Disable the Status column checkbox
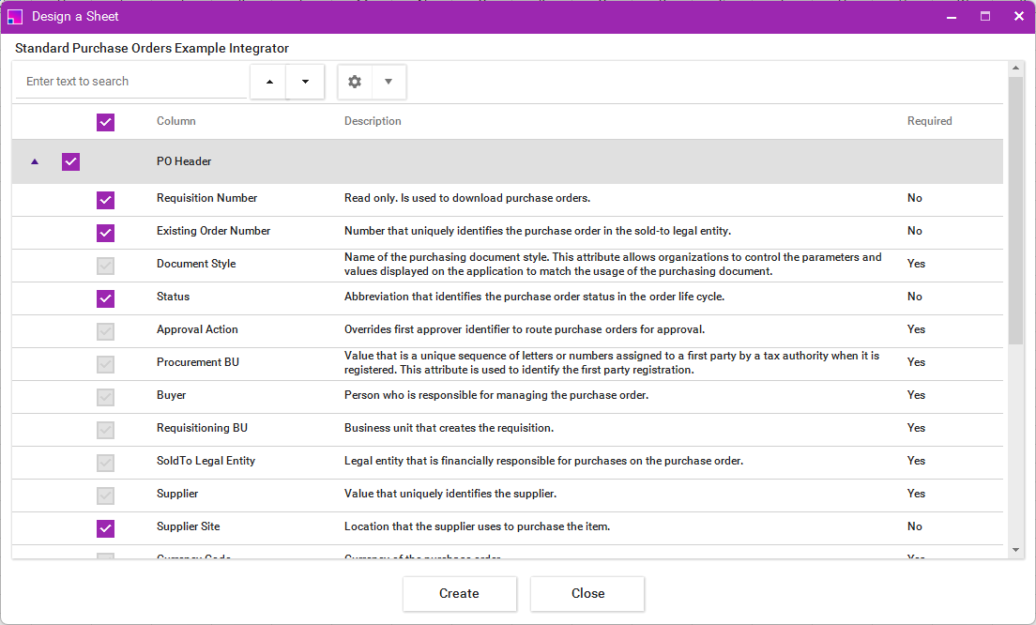1036x625 pixels. coord(105,298)
